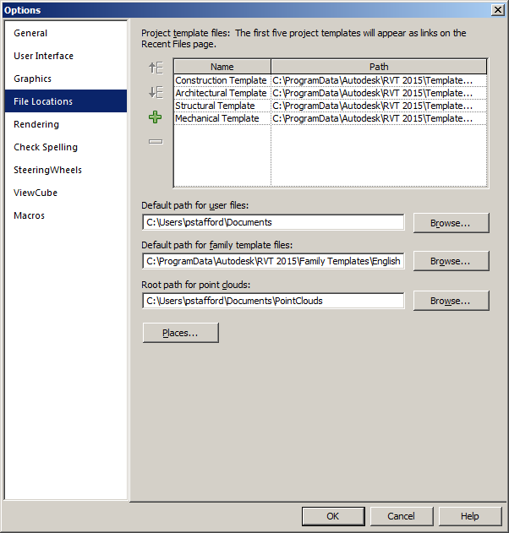Close the Options dialog with X
The height and width of the screenshot is (533, 509).
[x=500, y=10]
